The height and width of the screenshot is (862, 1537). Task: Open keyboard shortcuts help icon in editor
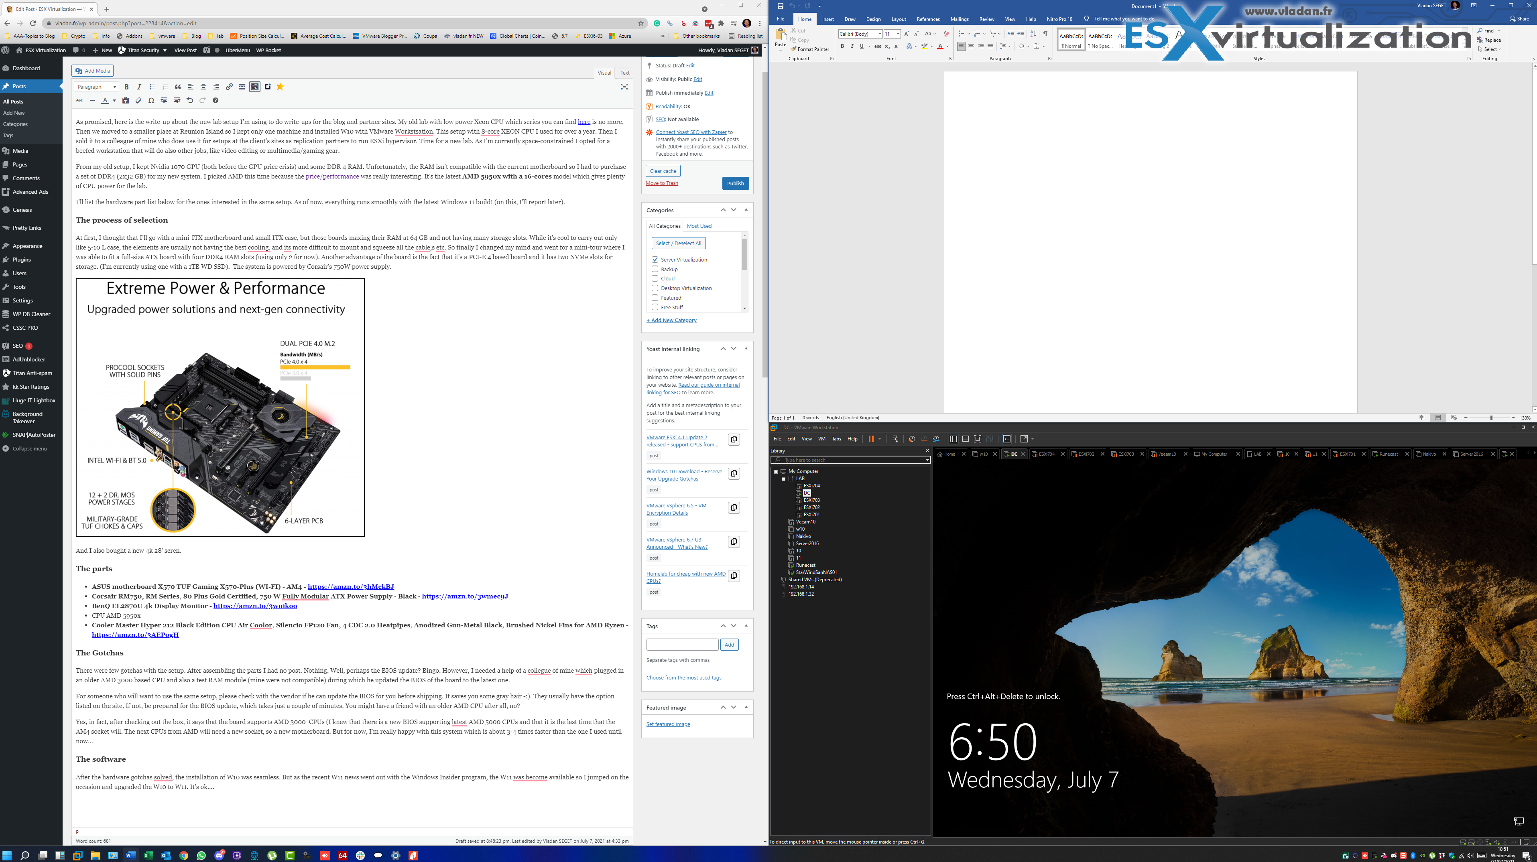[216, 101]
